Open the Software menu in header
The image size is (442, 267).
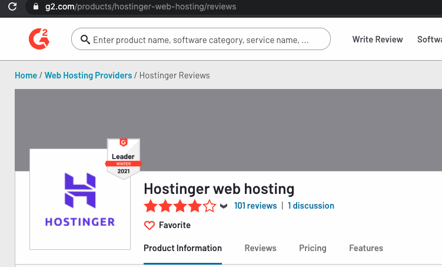[x=429, y=39]
